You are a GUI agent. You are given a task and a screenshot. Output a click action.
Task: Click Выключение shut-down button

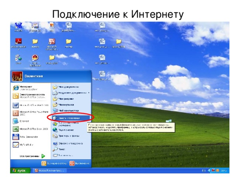coord(80,163)
